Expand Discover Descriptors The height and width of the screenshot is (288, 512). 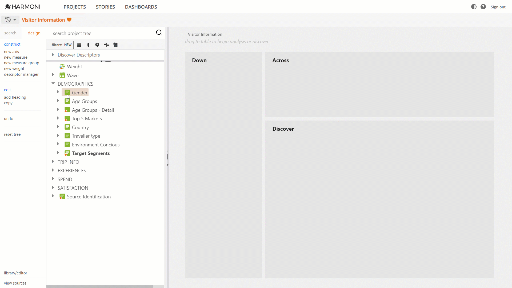(53, 55)
